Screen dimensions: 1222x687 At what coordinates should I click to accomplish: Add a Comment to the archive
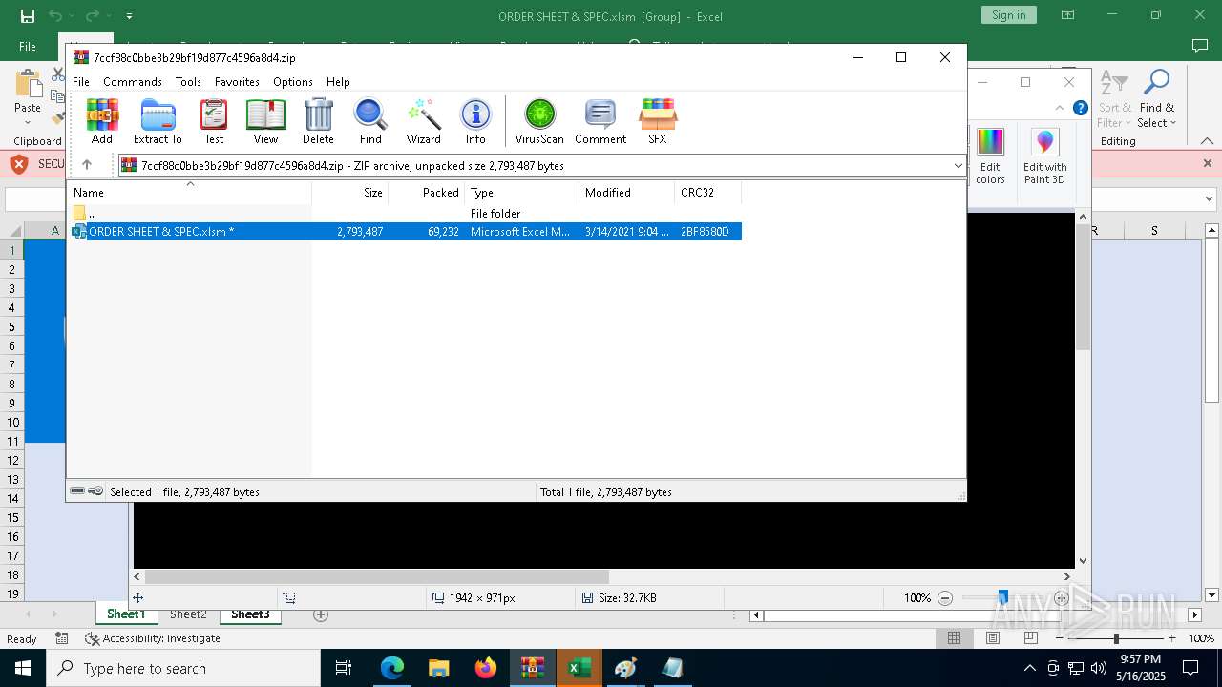click(x=600, y=122)
